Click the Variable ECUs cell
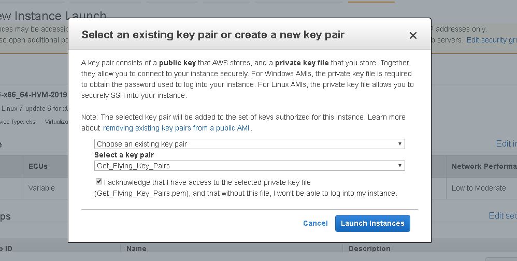This screenshot has width=517, height=261. [41, 188]
